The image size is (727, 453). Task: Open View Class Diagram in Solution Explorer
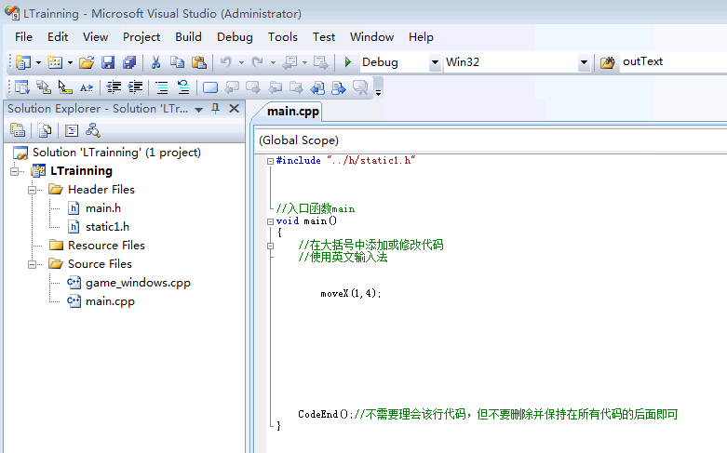(x=93, y=130)
